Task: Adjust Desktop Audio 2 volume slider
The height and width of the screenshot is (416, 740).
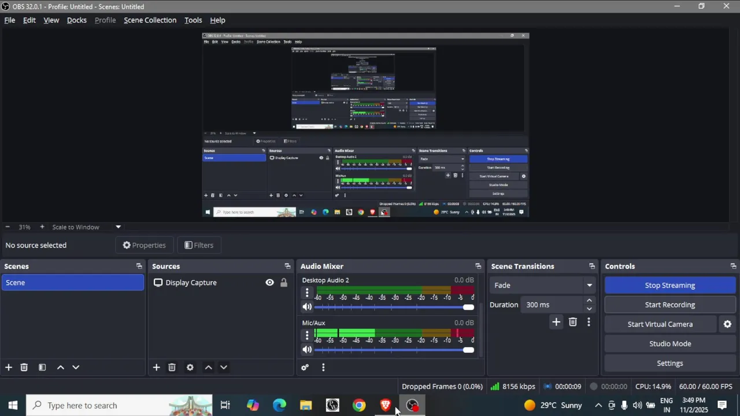Action: coord(394,307)
